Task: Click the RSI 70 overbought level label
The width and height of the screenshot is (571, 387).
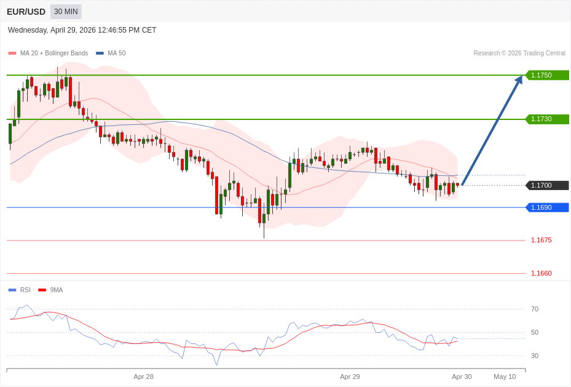Action: click(534, 309)
